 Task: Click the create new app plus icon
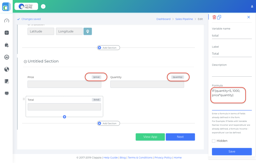pos(6,33)
